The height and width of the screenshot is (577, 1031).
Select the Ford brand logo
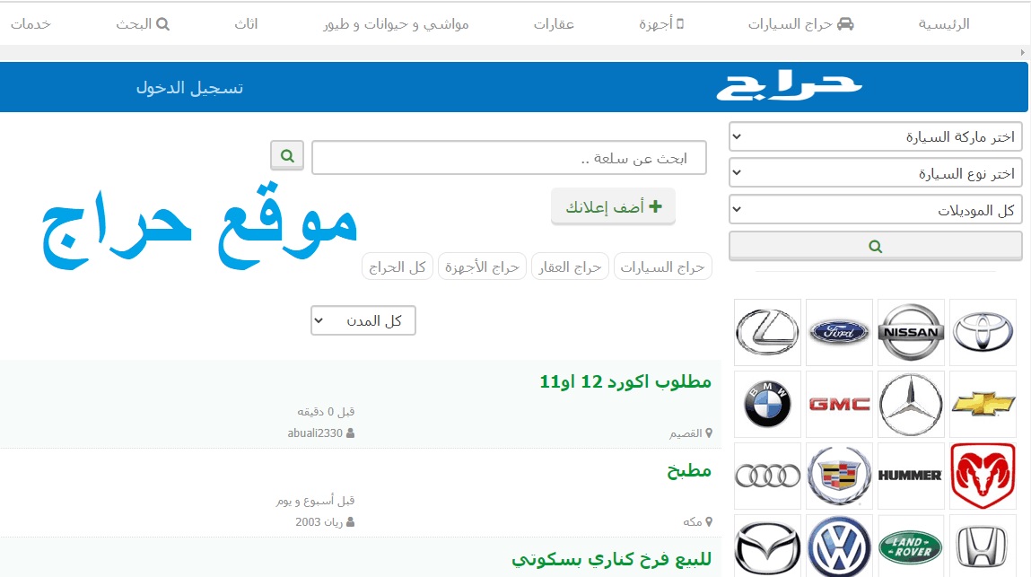point(839,332)
